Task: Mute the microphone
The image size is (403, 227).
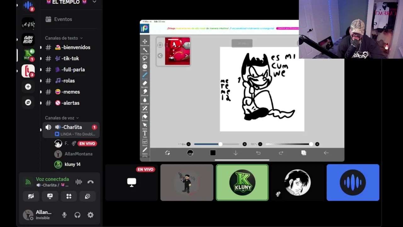Action: [64, 215]
